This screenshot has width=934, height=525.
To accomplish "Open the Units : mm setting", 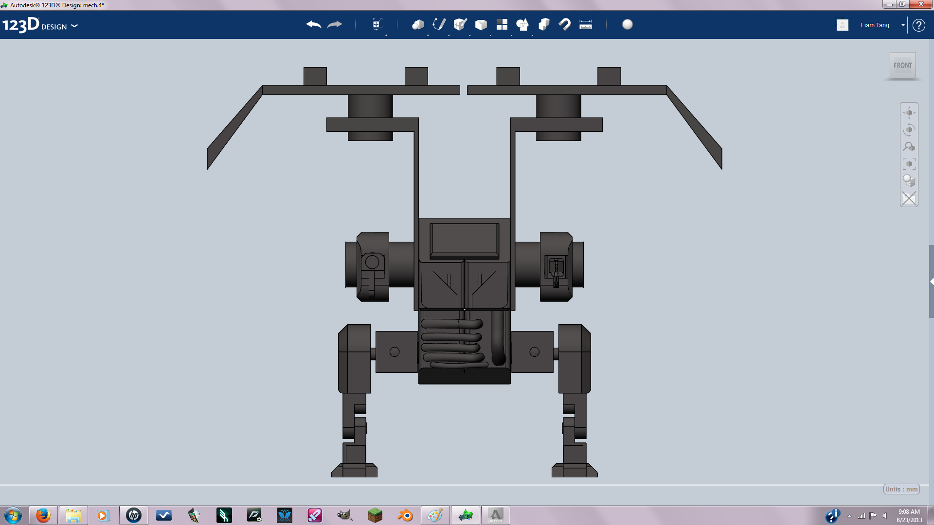I will tap(901, 489).
